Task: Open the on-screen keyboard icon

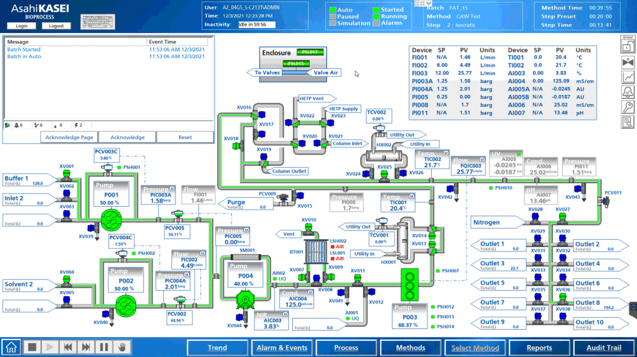Action: pyautogui.click(x=98, y=22)
